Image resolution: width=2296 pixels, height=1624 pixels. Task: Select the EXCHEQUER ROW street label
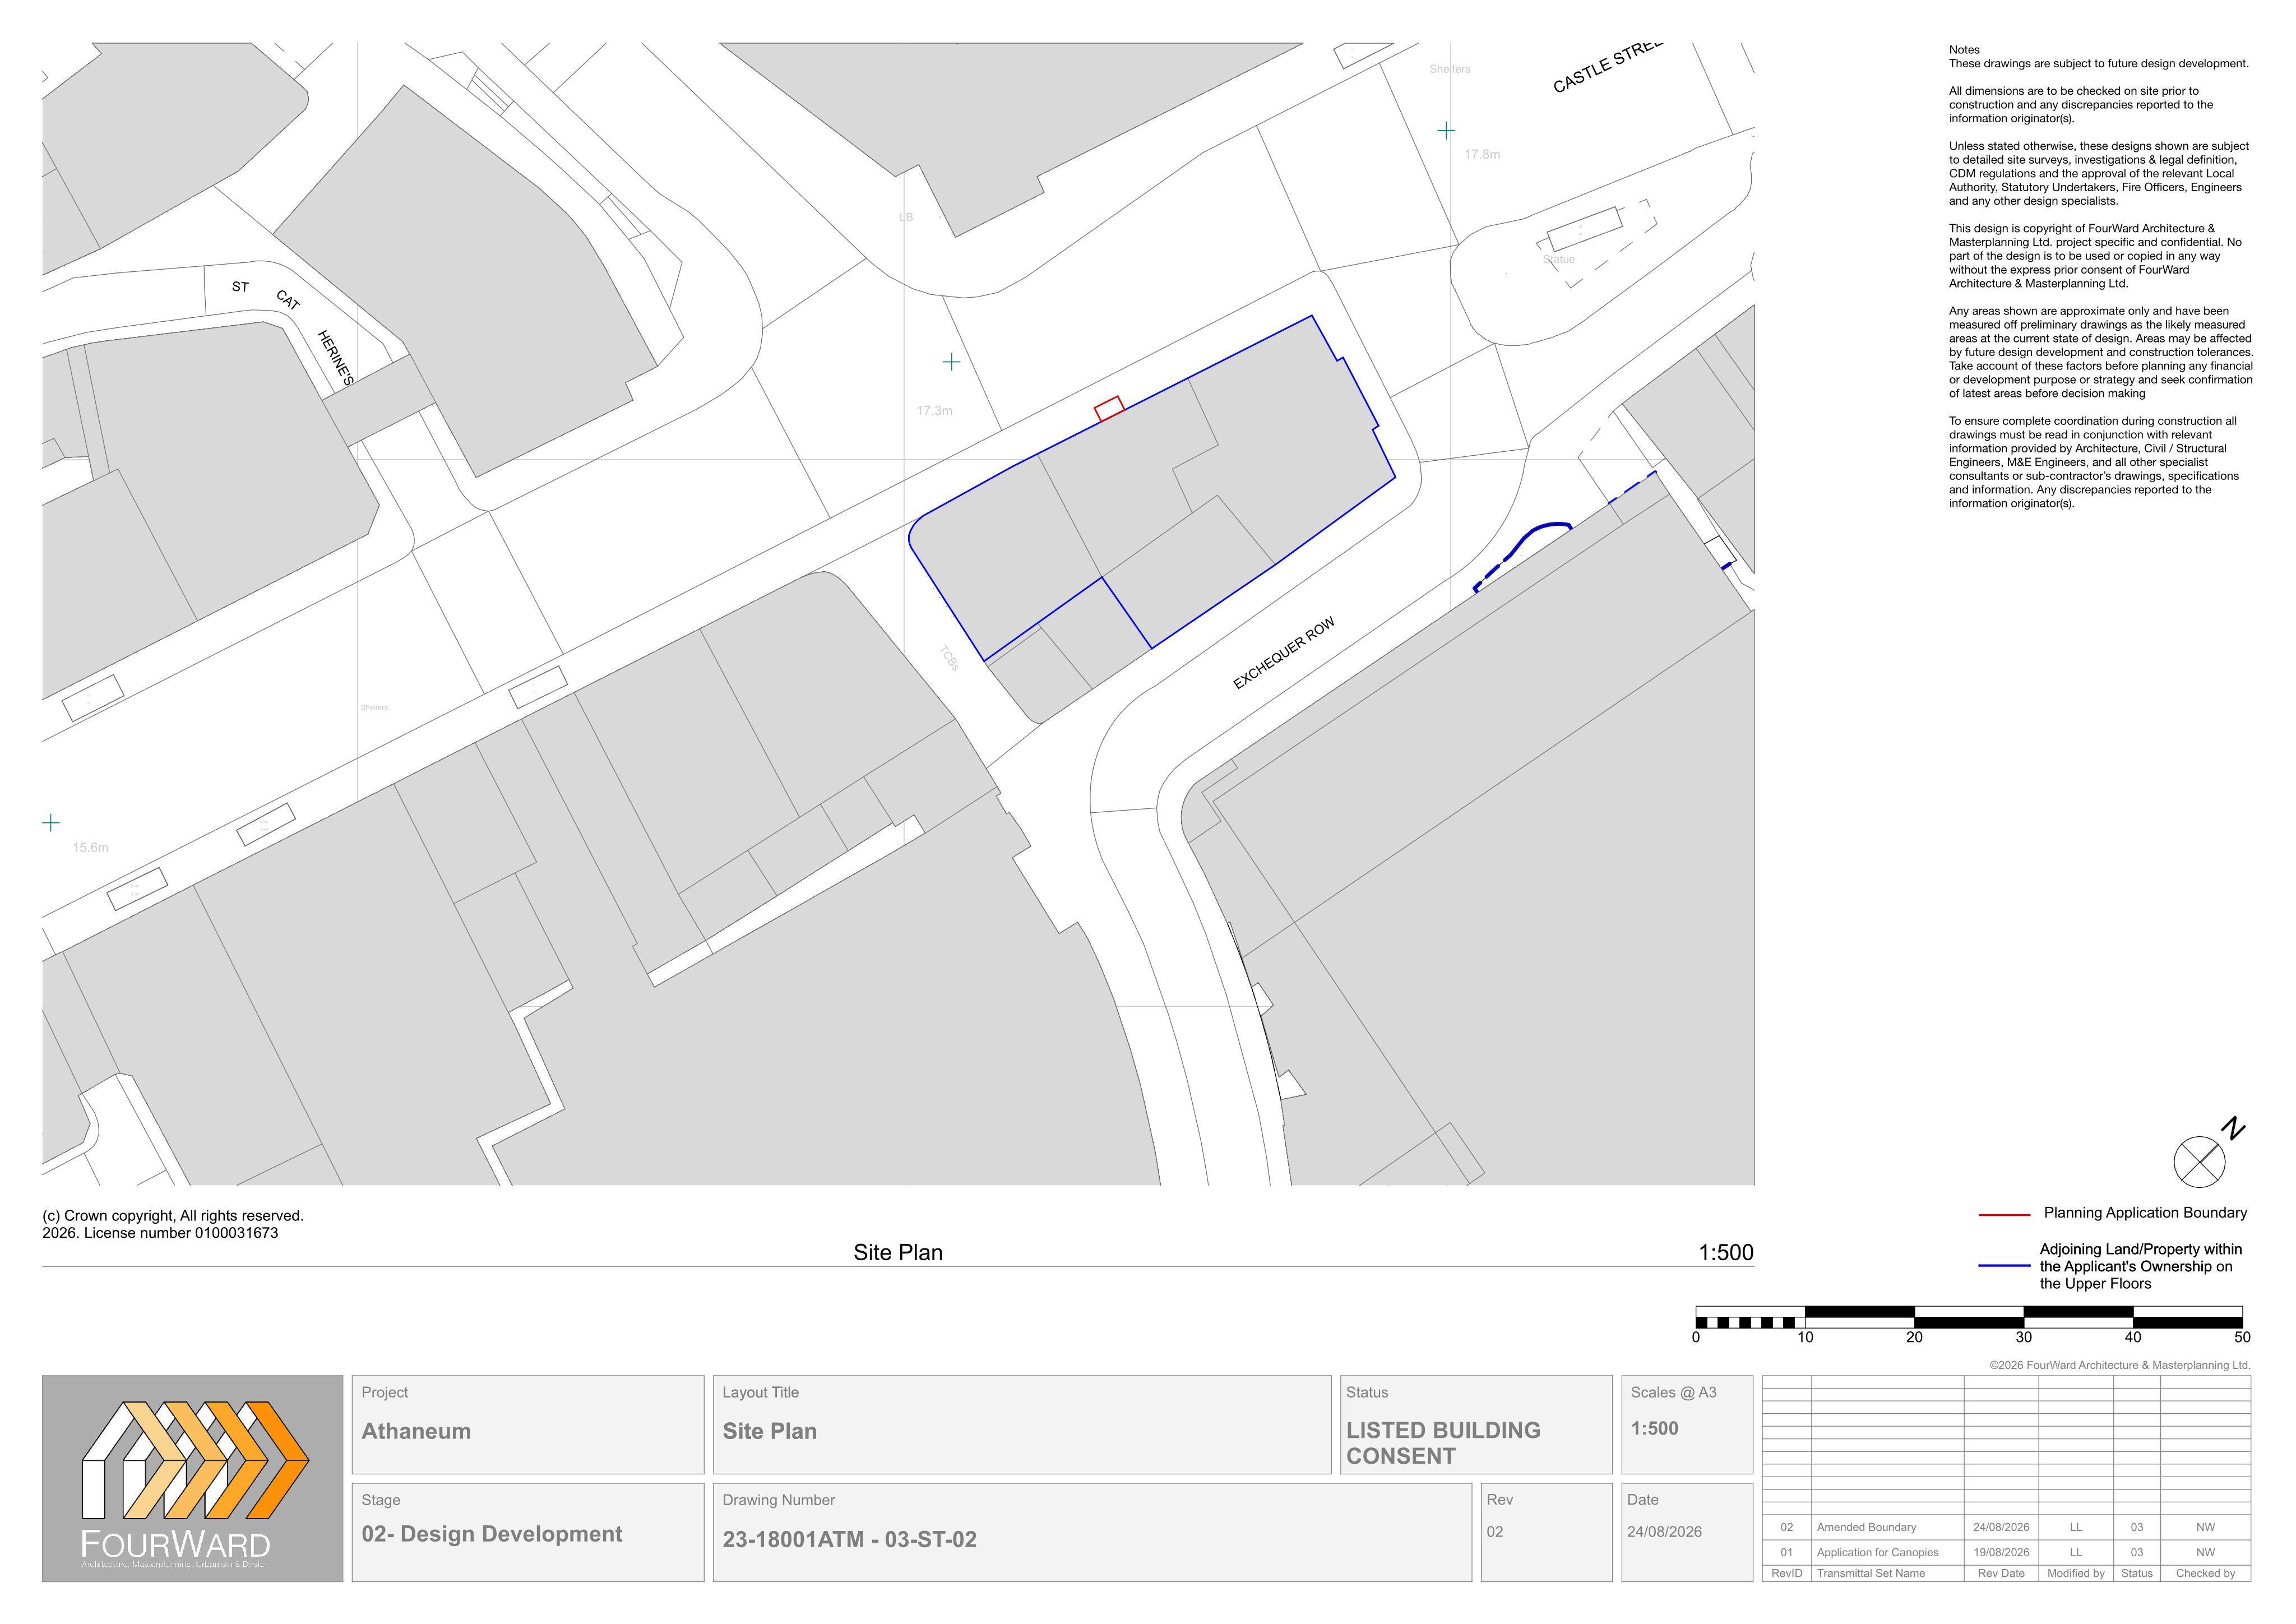pos(1284,654)
